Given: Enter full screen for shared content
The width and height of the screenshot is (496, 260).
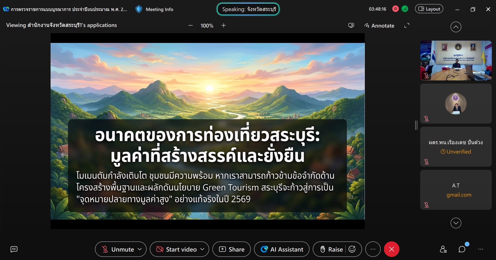Looking at the screenshot, I should 407,26.
